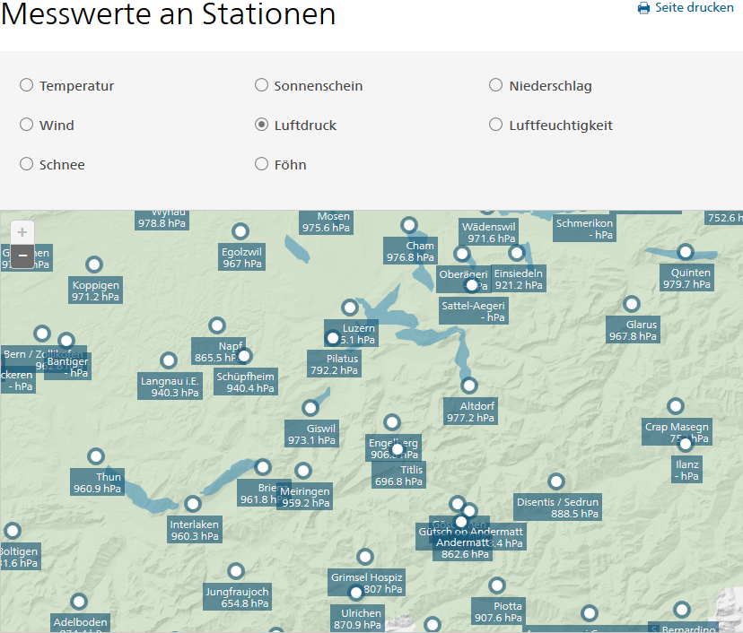Click the map zoom in plus button
743x633 pixels.
pos(22,232)
